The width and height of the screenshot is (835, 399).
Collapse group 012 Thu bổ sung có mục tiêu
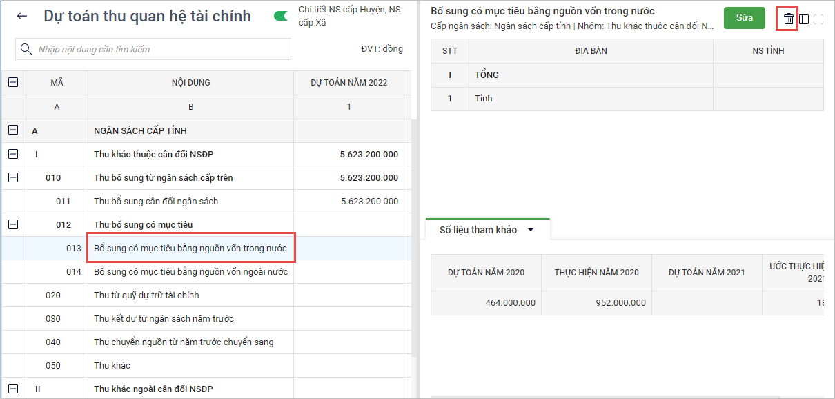pos(13,224)
